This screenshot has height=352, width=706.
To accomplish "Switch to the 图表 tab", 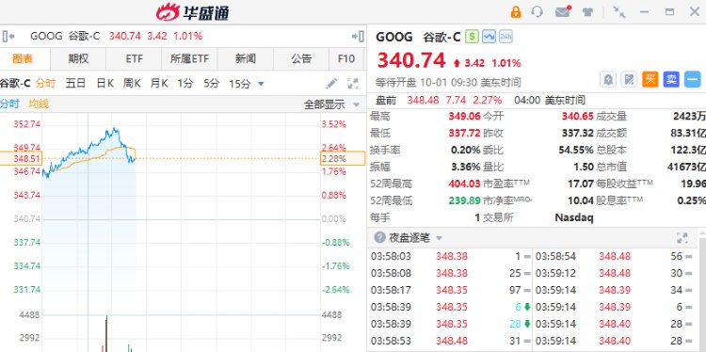I will [x=23, y=58].
